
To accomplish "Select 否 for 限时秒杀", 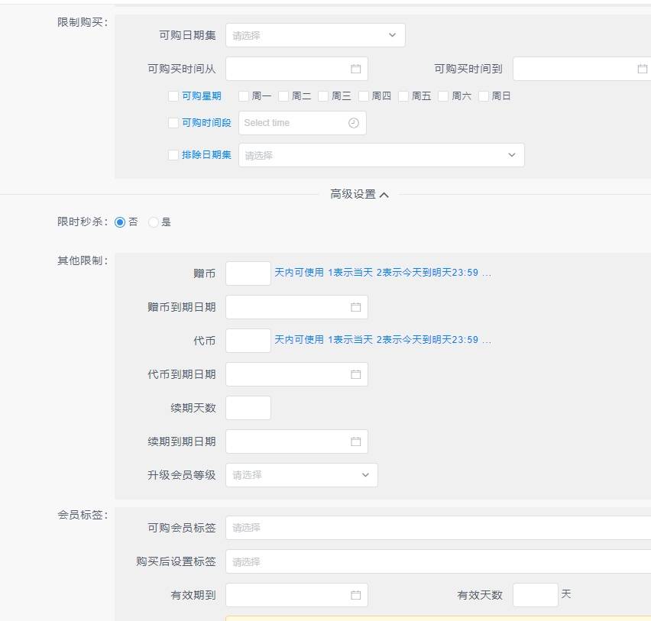I will click(x=119, y=222).
